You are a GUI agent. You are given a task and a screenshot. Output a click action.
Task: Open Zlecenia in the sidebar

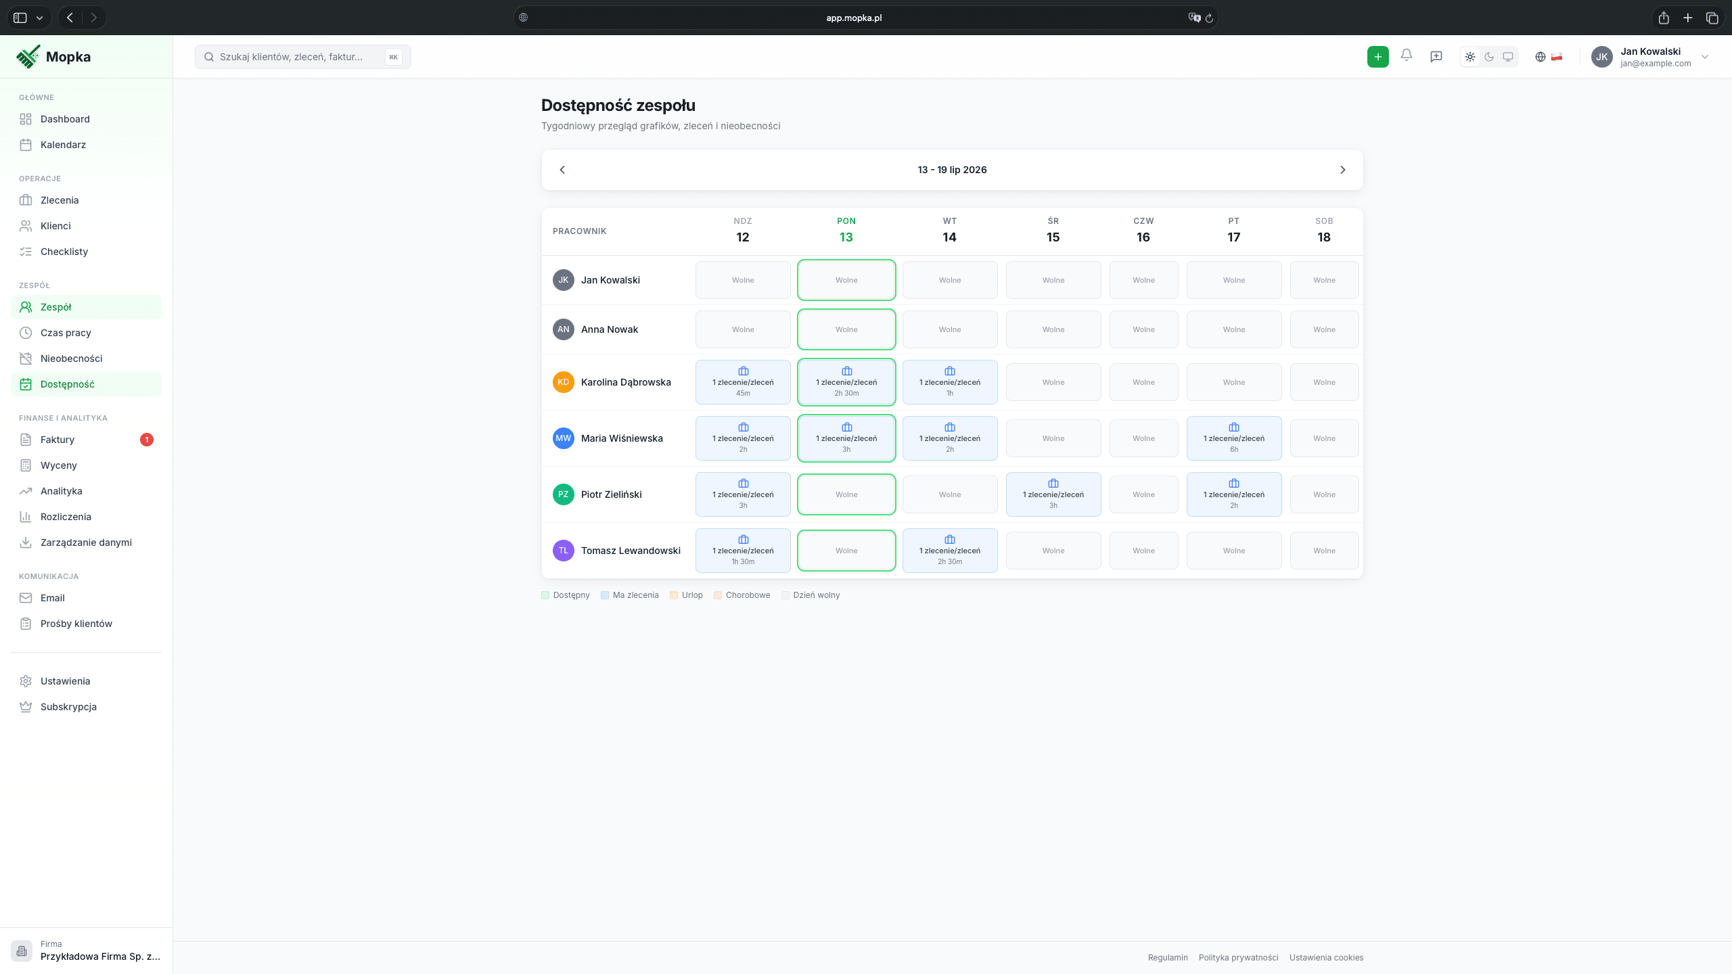tap(86, 200)
